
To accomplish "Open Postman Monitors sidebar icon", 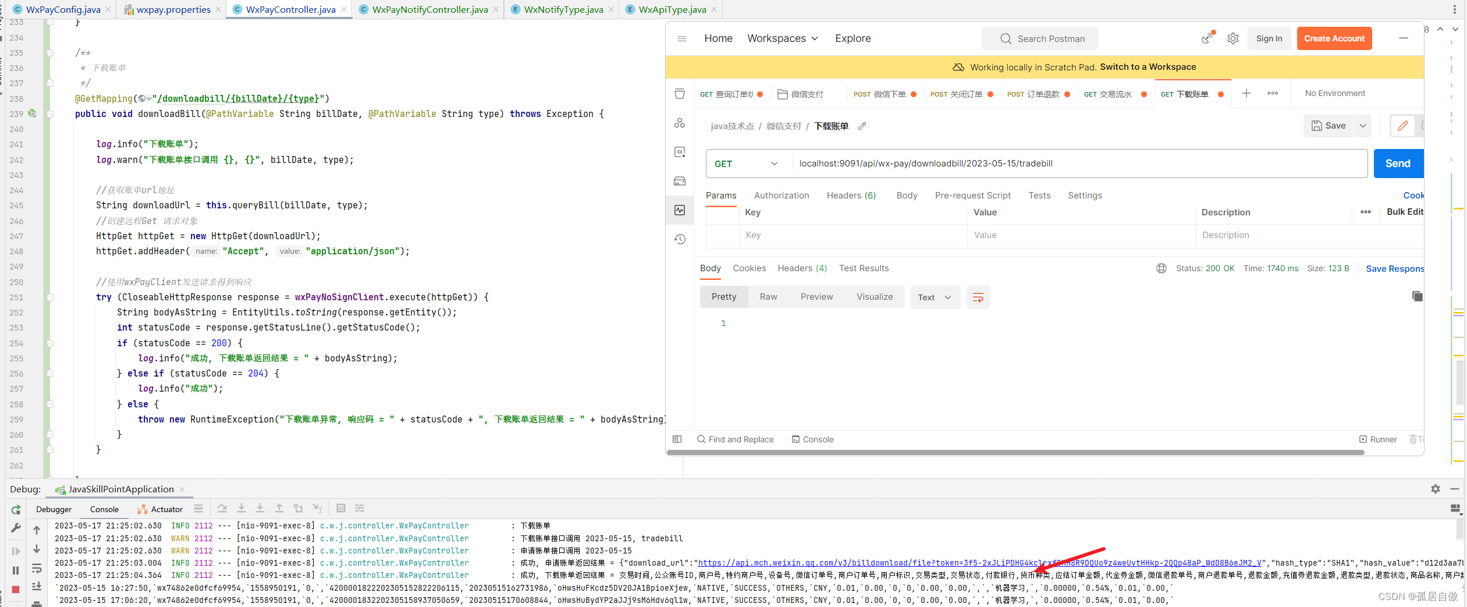I will 680,210.
